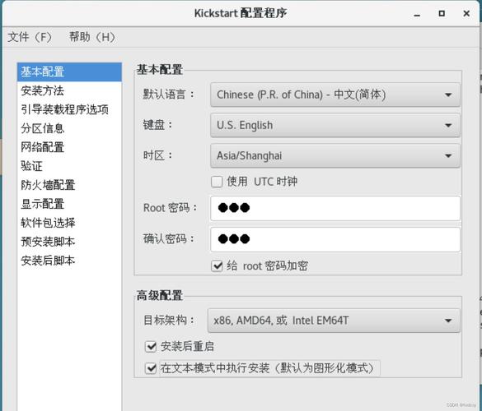Open the 键盘 dropdown showing U.S. English
The width and height of the screenshot is (482, 411).
pos(335,125)
